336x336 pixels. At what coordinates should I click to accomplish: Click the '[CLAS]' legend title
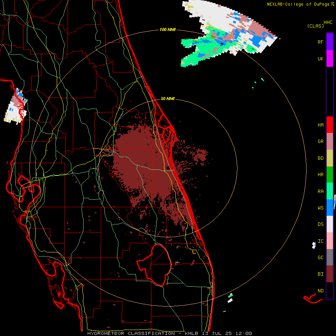tap(315, 26)
